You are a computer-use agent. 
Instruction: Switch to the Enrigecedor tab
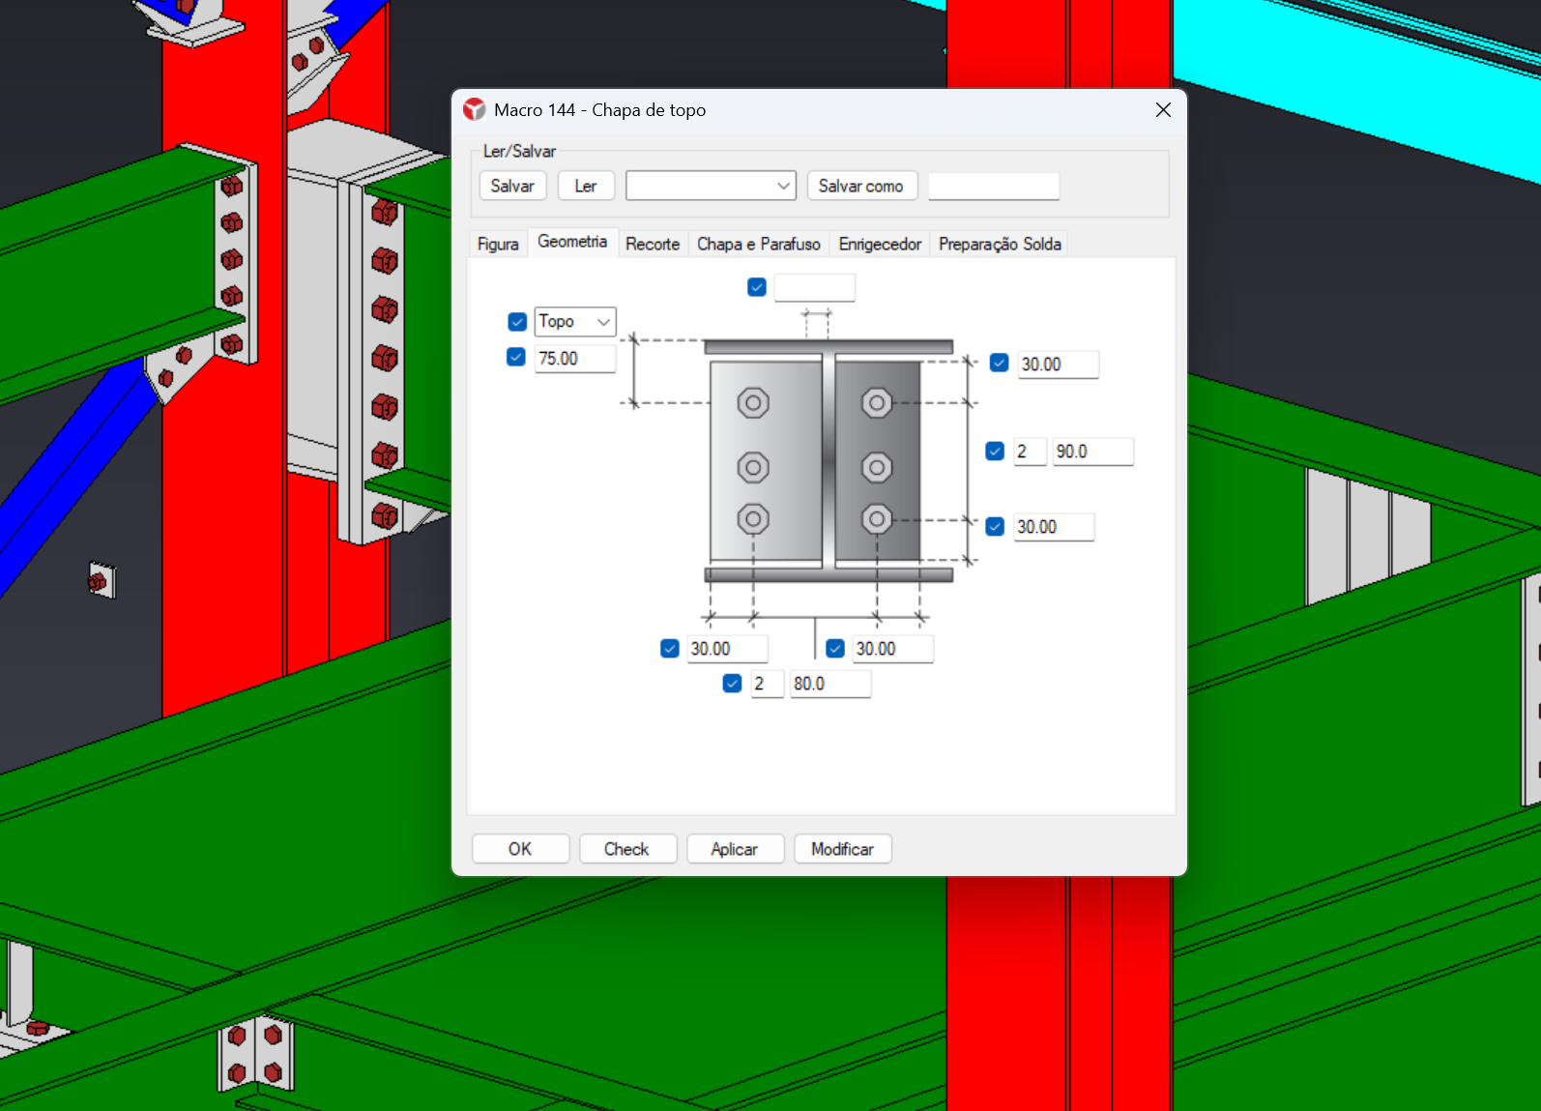(880, 245)
